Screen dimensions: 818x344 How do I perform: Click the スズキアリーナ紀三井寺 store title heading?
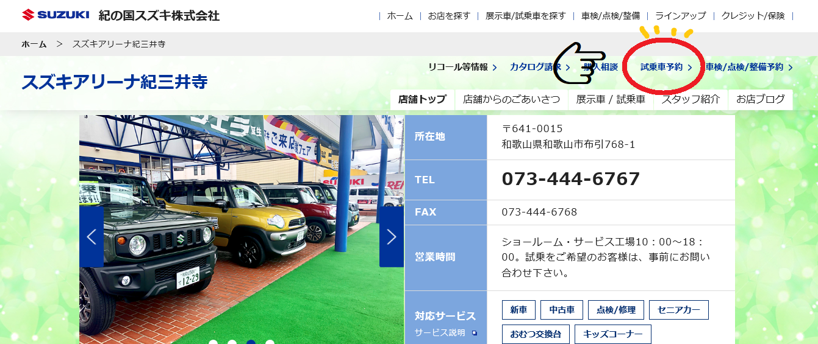click(x=115, y=82)
